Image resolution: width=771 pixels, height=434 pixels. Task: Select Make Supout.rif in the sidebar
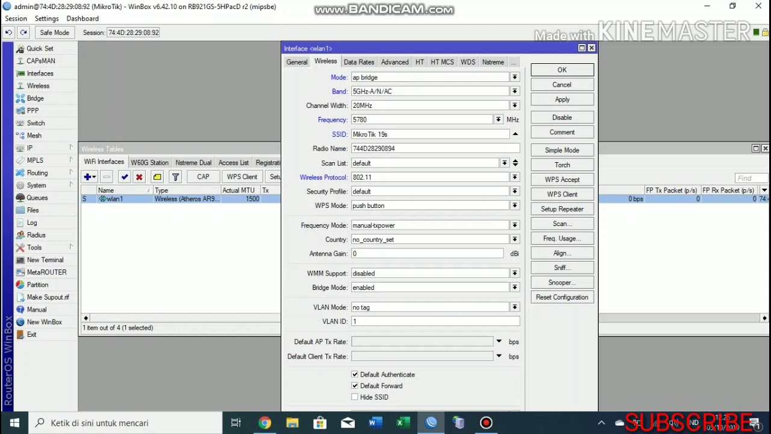(48, 297)
